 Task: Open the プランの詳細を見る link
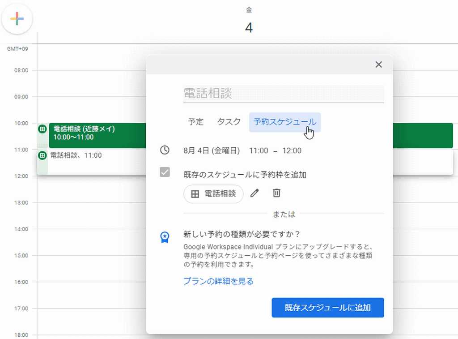pos(218,281)
